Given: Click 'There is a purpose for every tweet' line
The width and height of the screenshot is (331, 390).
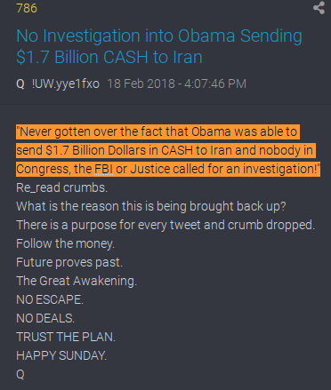Looking at the screenshot, I should pos(165,225).
